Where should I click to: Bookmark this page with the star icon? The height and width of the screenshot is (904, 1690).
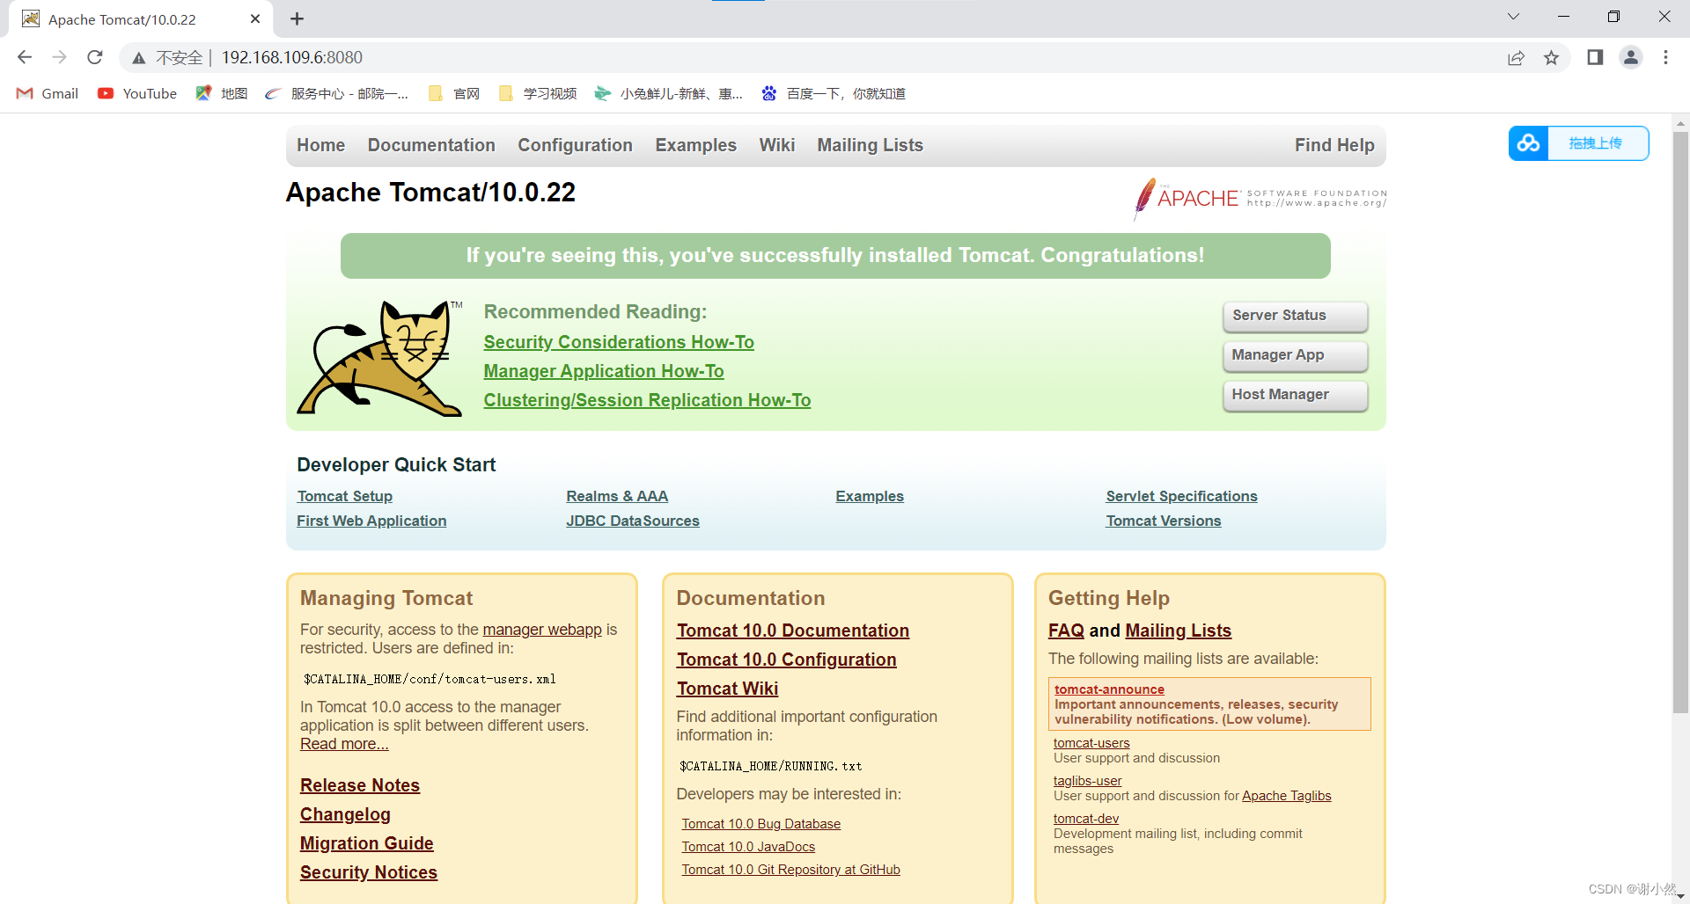click(x=1551, y=58)
